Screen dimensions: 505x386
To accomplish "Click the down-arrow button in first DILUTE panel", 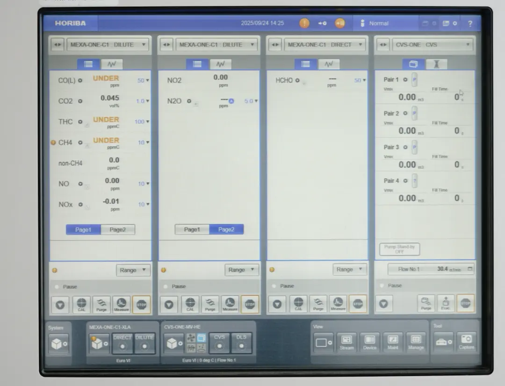I will point(60,305).
